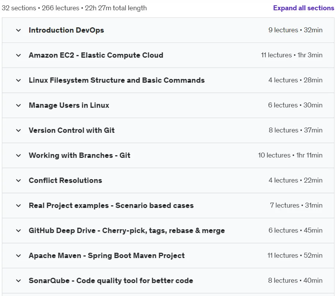Select the Introduction DevOps section title
336x296 pixels.
tap(66, 30)
